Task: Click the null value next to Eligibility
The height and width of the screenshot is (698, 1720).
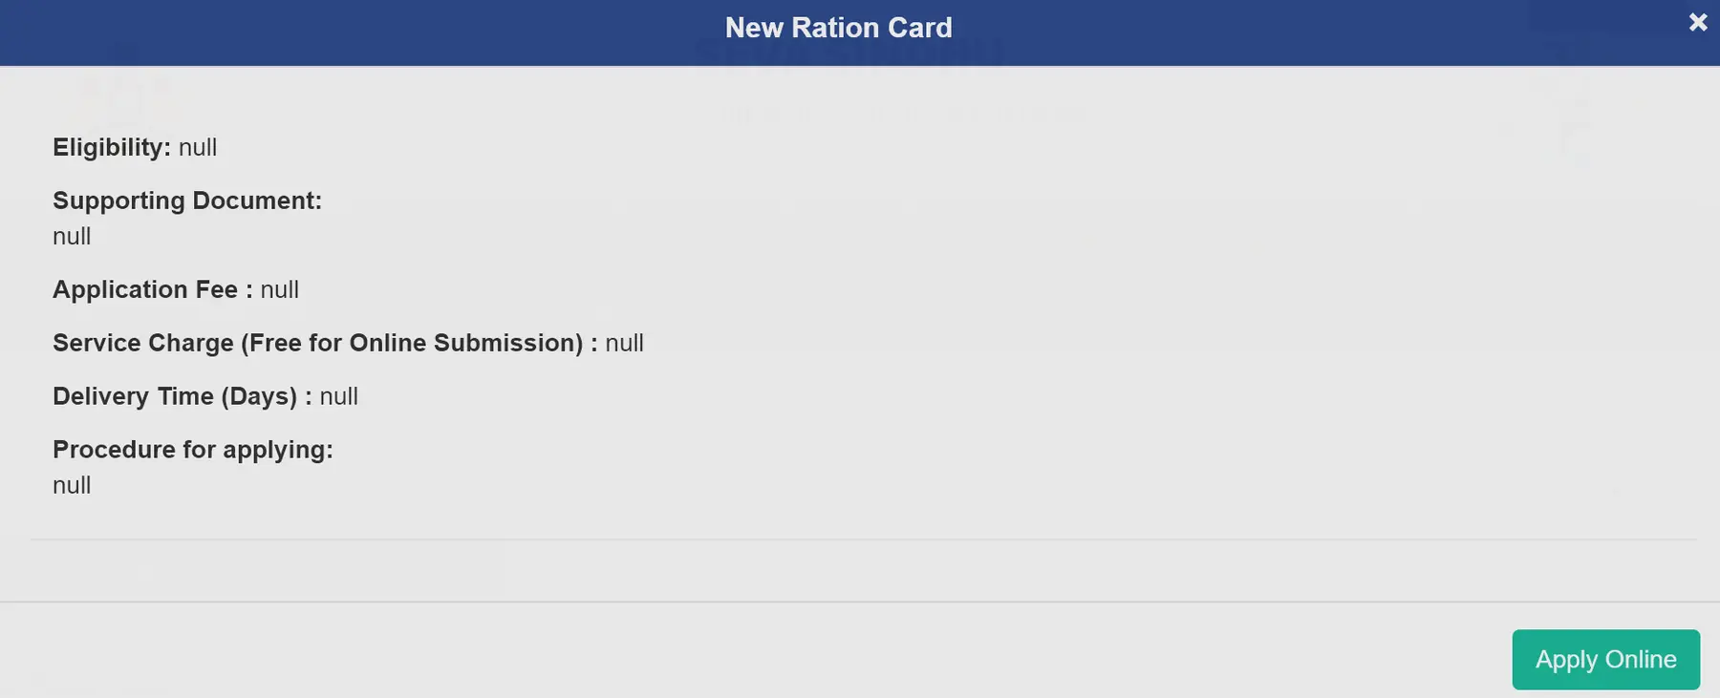Action: pyautogui.click(x=198, y=147)
